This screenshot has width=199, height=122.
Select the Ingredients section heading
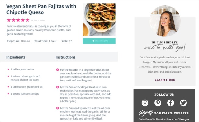point(16,57)
